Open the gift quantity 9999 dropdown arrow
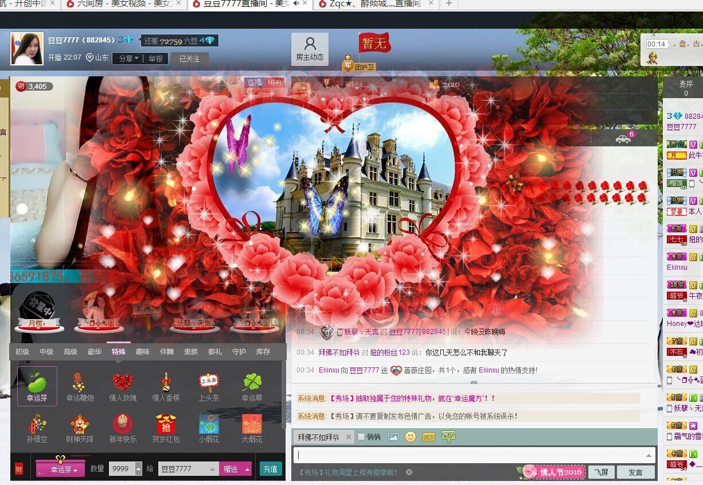The width and height of the screenshot is (703, 485). point(138,469)
